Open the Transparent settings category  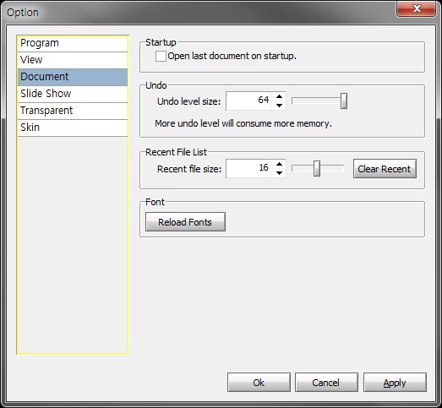[x=73, y=111]
